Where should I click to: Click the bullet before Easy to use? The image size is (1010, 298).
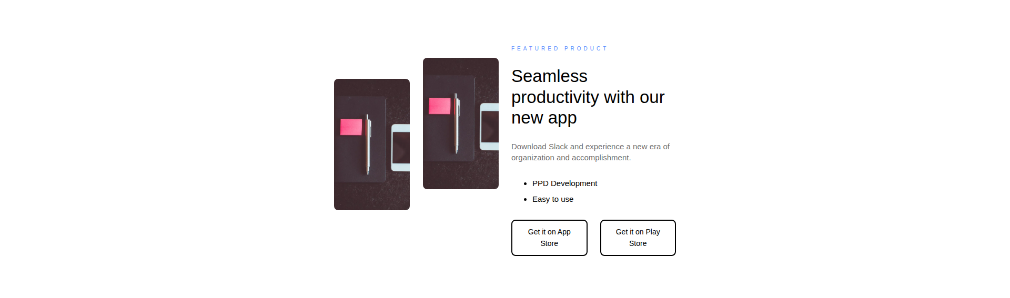(x=525, y=199)
